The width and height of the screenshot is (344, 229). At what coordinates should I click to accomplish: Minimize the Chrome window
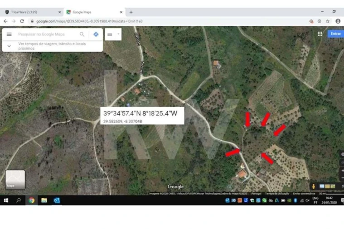pos(322,11)
